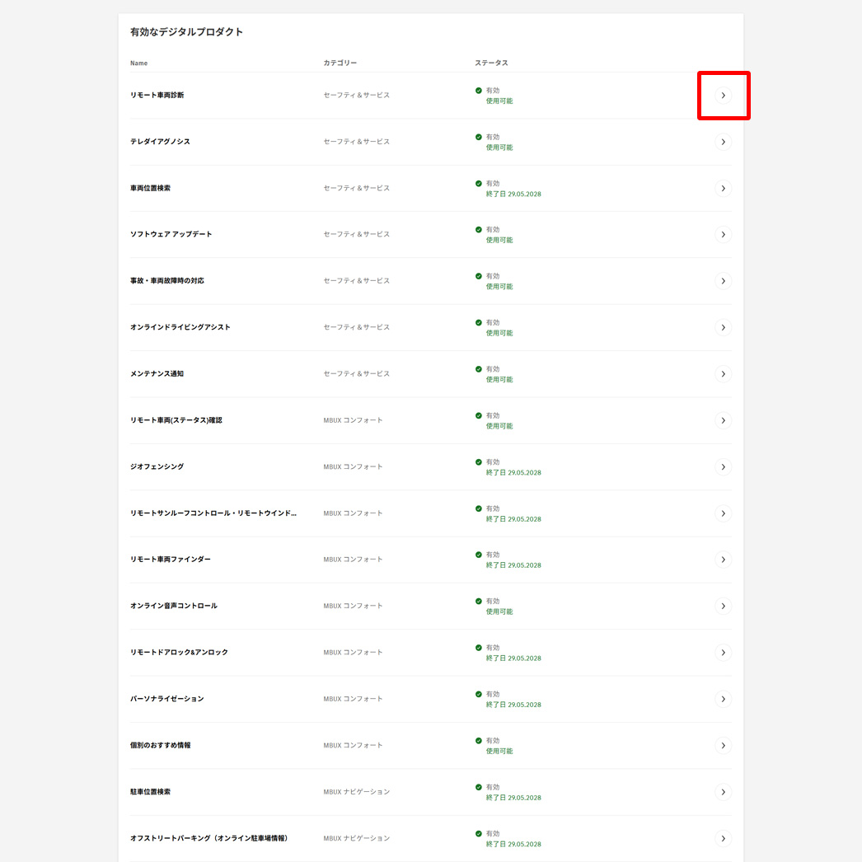The image size is (862, 862).
Task: Expand the 個別のおすすめ情報 row
Action: (723, 745)
